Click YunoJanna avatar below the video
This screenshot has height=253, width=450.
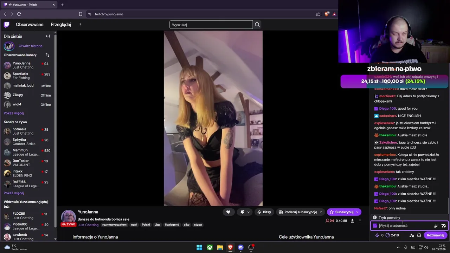tap(69, 217)
